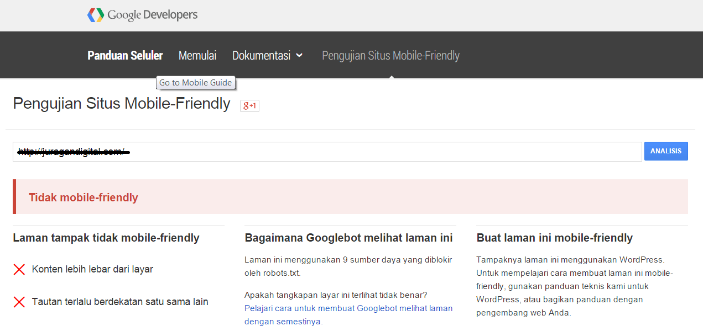Click the URL input field

[327, 152]
